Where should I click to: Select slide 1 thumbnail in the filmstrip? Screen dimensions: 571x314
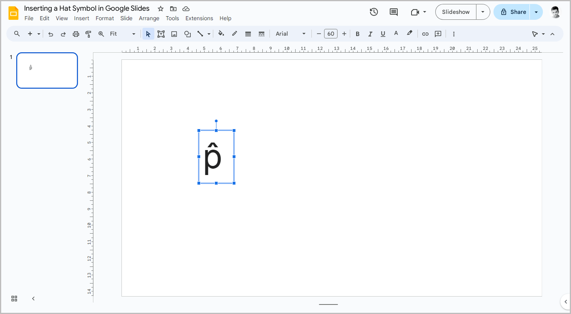(x=47, y=70)
